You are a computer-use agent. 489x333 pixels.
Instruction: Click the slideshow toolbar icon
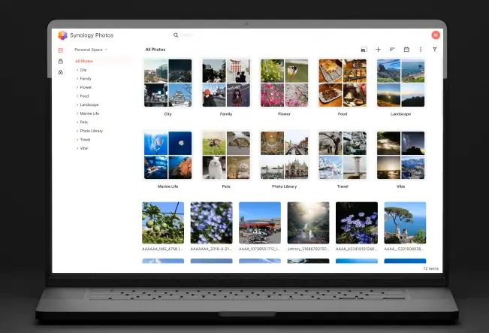[364, 50]
